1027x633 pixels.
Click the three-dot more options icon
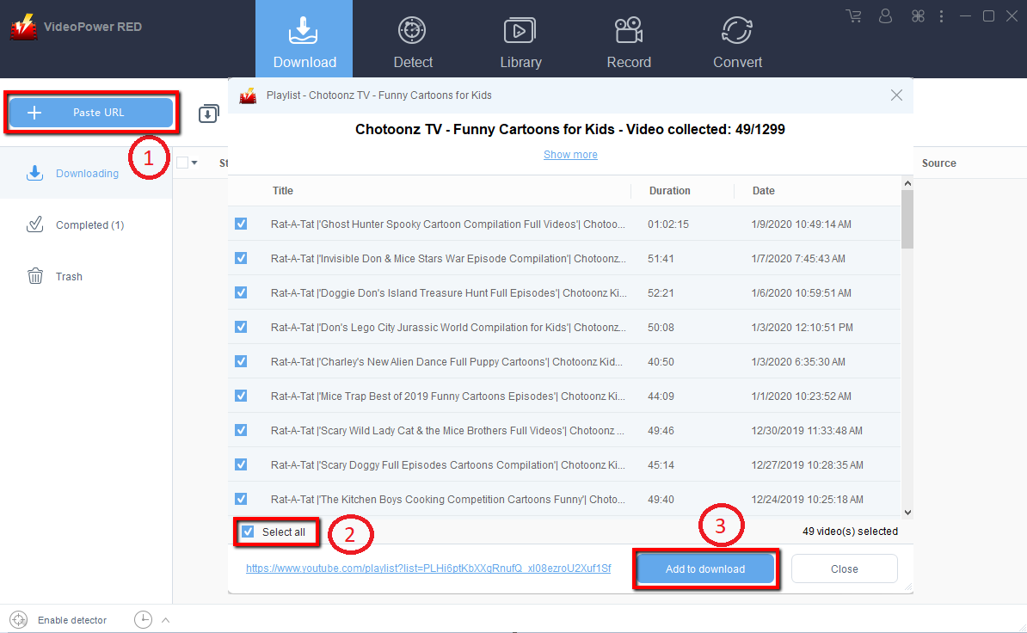(x=942, y=16)
